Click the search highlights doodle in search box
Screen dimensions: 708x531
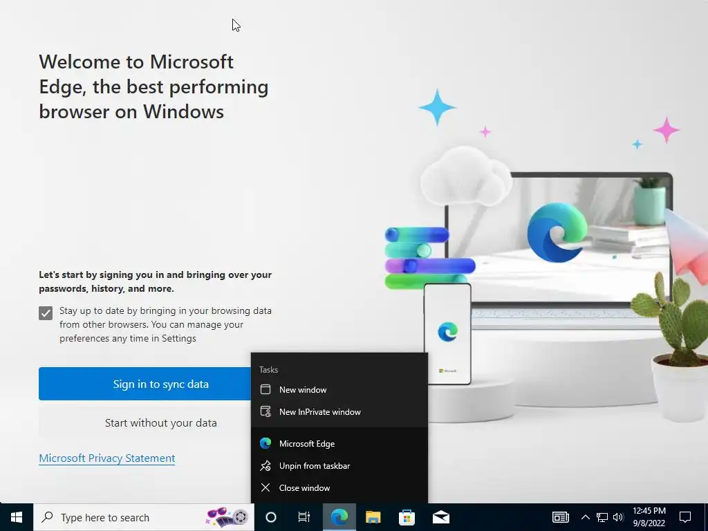tap(227, 517)
